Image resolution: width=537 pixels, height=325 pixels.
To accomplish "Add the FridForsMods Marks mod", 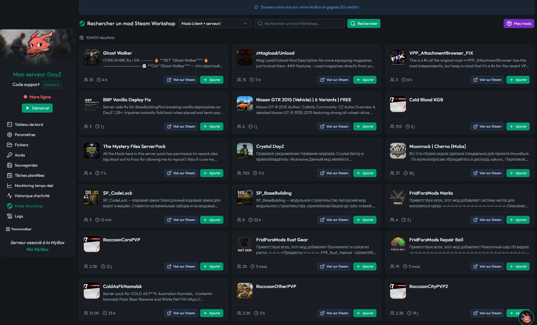I will [518, 220].
